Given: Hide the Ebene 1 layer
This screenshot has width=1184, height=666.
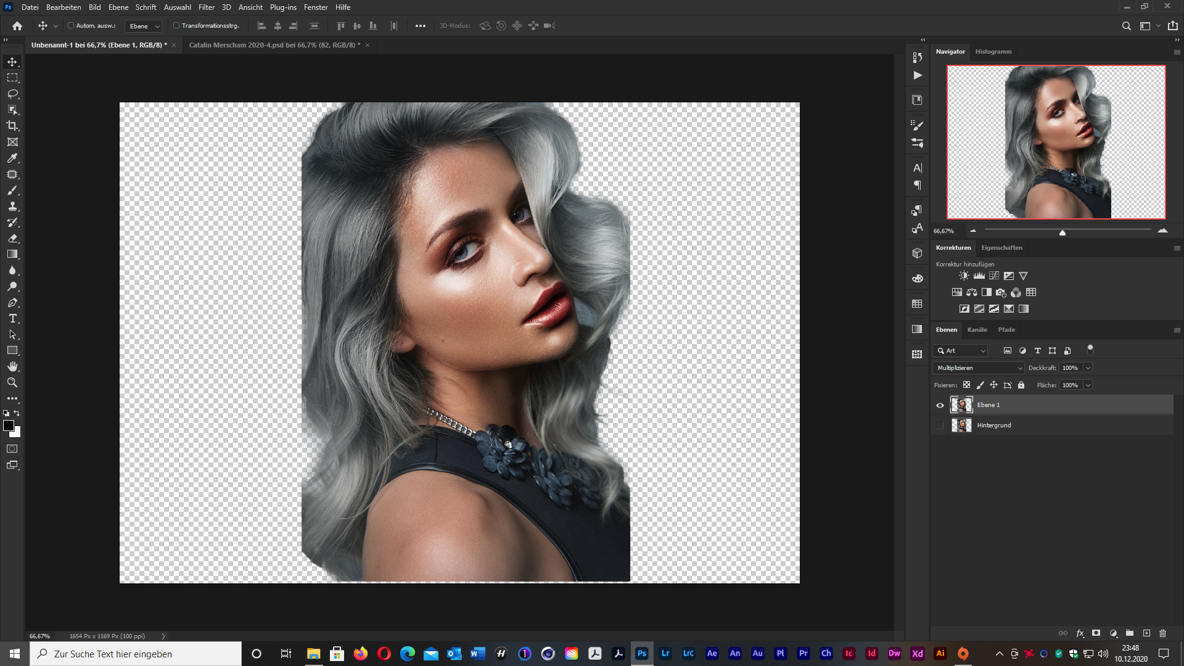Looking at the screenshot, I should (x=940, y=405).
